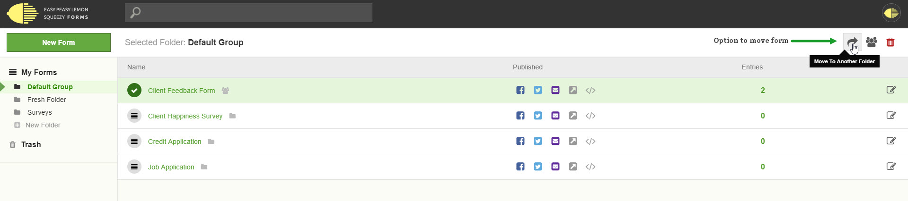Viewport: 908px width, 201px height.
Task: Click folder icon beside Client Happiness Survey
Action: 232,116
